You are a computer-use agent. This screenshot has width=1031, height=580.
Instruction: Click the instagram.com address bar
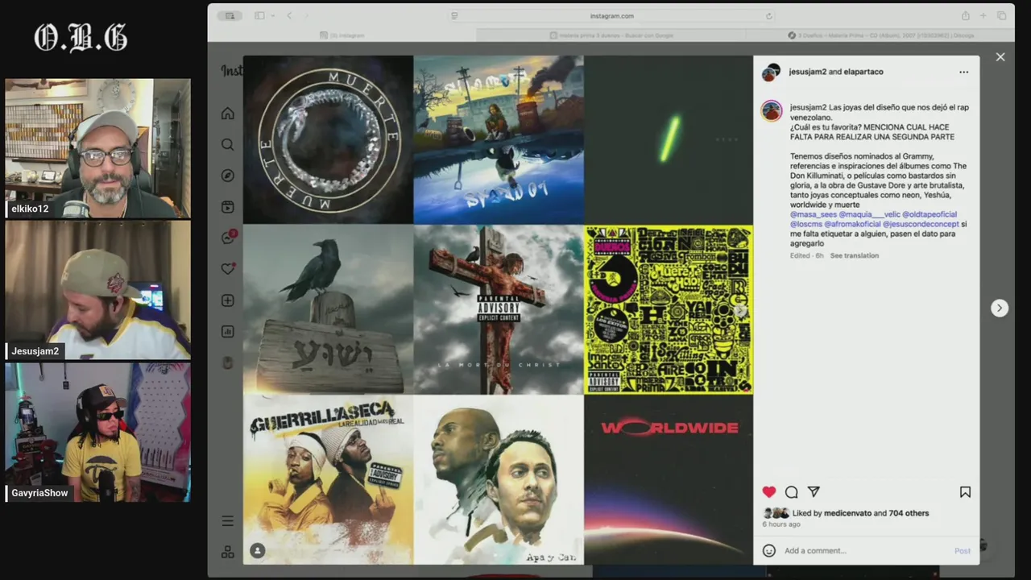click(611, 16)
